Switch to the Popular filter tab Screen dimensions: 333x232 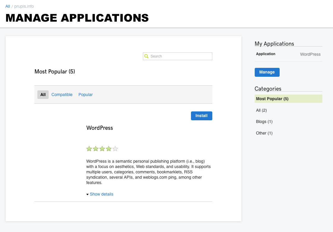pyautogui.click(x=85, y=95)
